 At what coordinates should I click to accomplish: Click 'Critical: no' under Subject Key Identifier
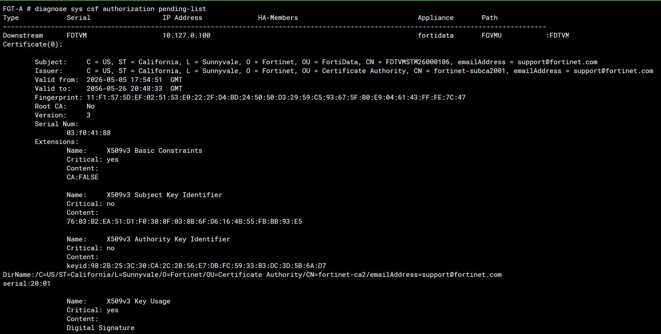pyautogui.click(x=90, y=204)
